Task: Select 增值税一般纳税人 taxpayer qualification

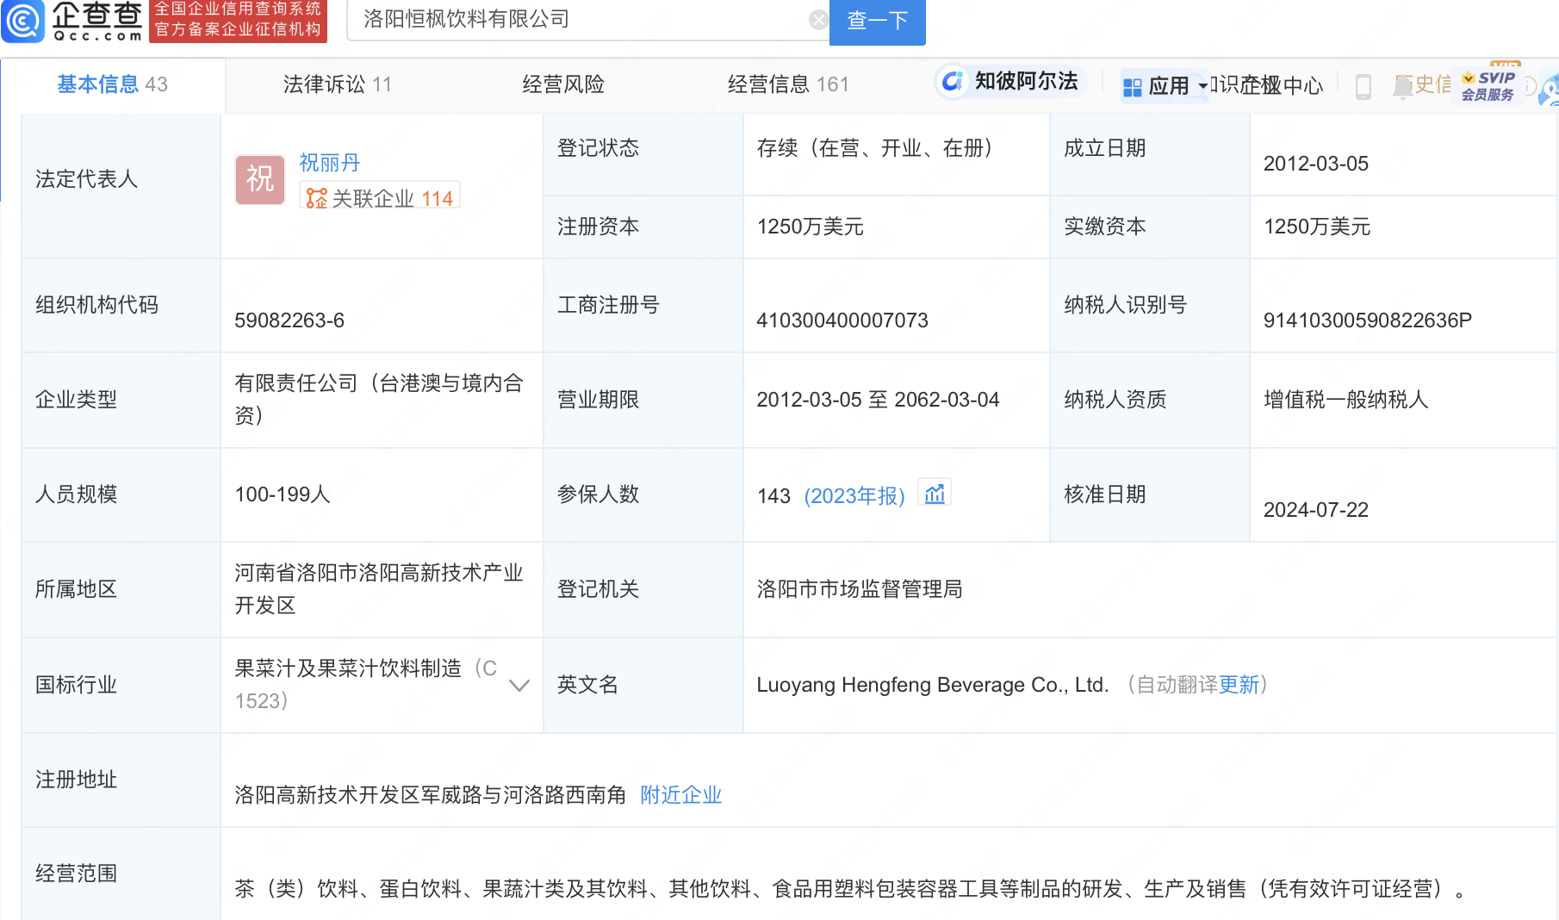Action: (1345, 400)
